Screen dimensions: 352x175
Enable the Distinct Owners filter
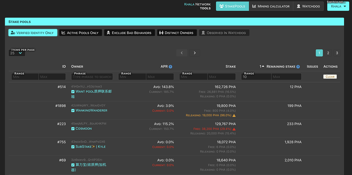click(x=176, y=33)
